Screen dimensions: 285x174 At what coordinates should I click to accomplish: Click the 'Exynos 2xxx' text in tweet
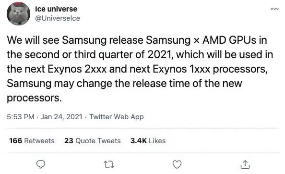[77, 69]
